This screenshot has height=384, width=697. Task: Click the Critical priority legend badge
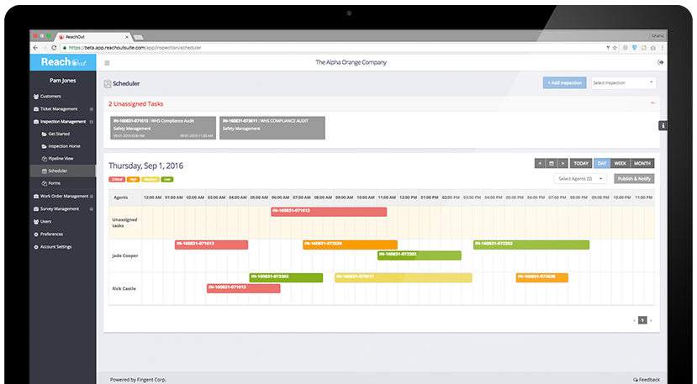click(x=117, y=180)
